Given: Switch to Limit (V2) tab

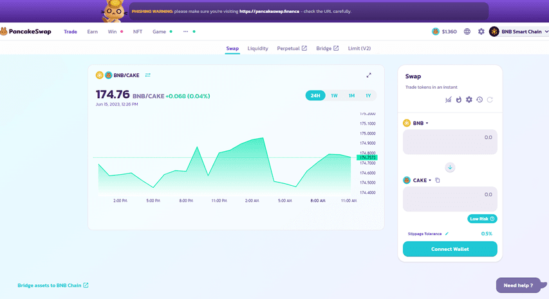Looking at the screenshot, I should coord(359,48).
